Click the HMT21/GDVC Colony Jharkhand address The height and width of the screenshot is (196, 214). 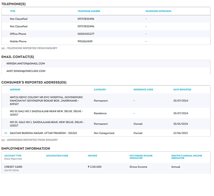[46, 101]
